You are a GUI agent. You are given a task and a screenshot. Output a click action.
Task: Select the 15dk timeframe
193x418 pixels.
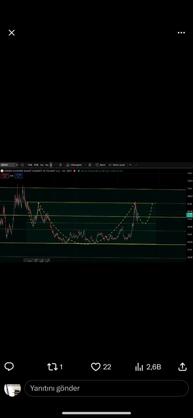30,165
